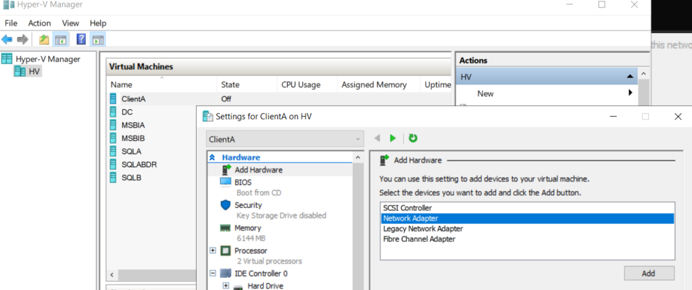Click the Processor chip icon

pos(226,251)
